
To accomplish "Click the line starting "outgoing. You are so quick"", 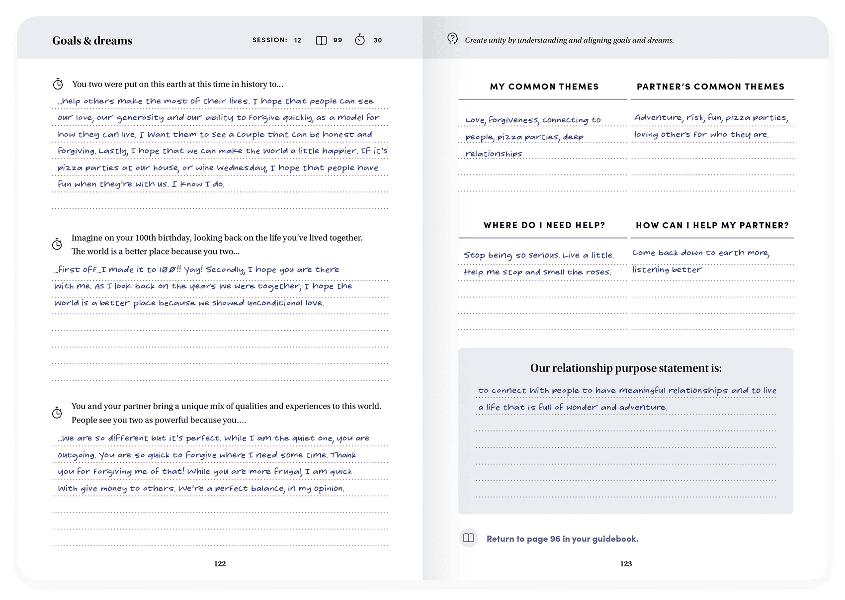I will tap(207, 455).
